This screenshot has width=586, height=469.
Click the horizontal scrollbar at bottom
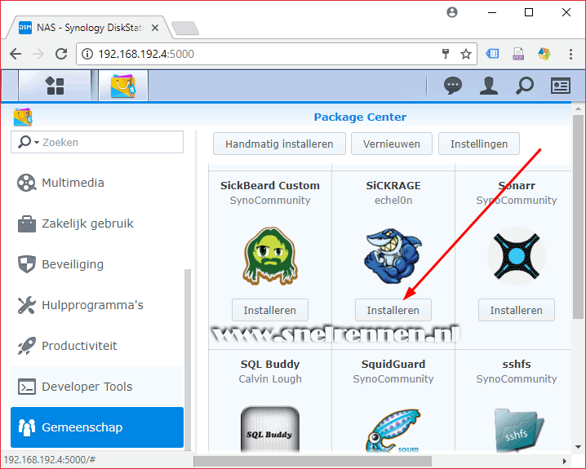(313, 461)
